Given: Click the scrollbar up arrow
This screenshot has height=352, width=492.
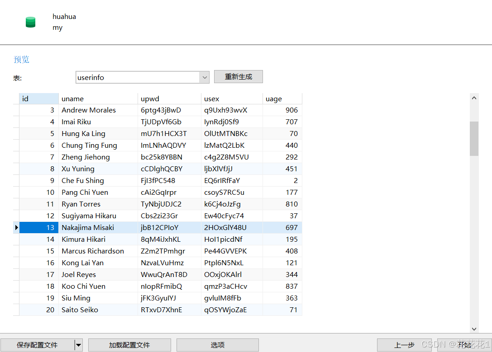Looking at the screenshot, I should click(x=474, y=98).
